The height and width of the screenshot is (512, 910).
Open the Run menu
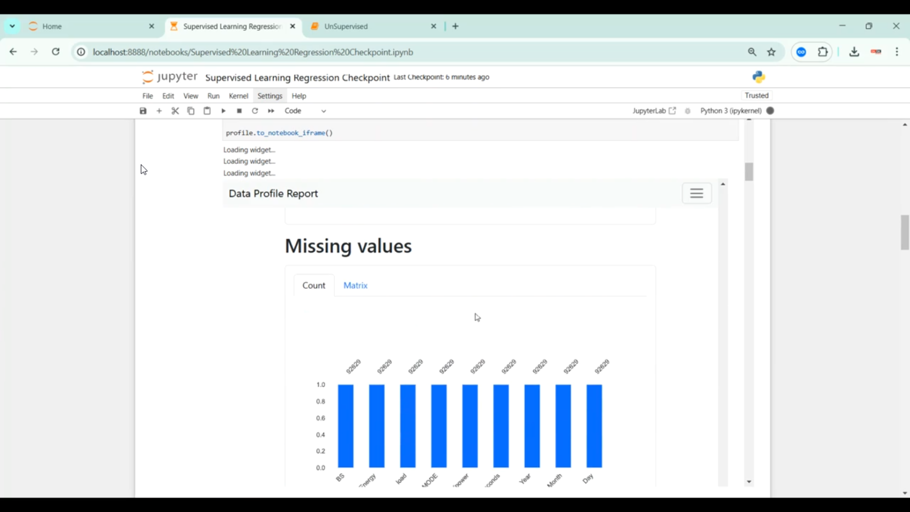click(x=214, y=96)
